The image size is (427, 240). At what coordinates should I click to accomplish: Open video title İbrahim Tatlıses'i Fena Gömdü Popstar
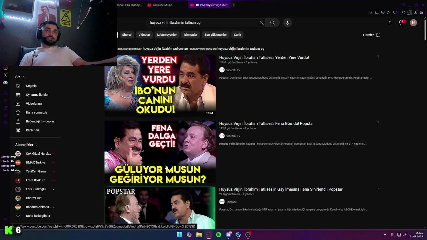[x=267, y=124]
